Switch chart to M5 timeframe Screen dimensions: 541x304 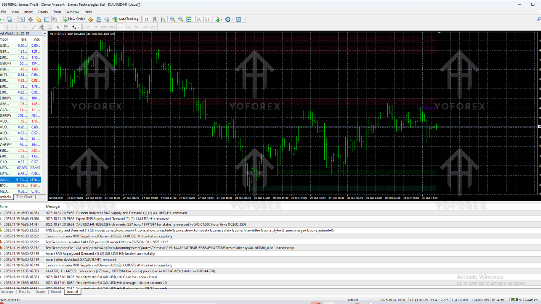tap(96, 27)
